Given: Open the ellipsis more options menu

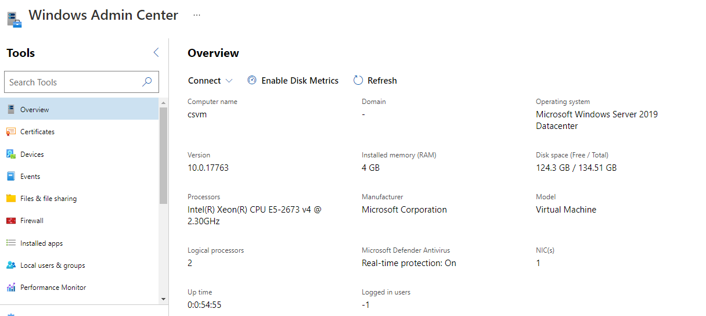Looking at the screenshot, I should (197, 15).
